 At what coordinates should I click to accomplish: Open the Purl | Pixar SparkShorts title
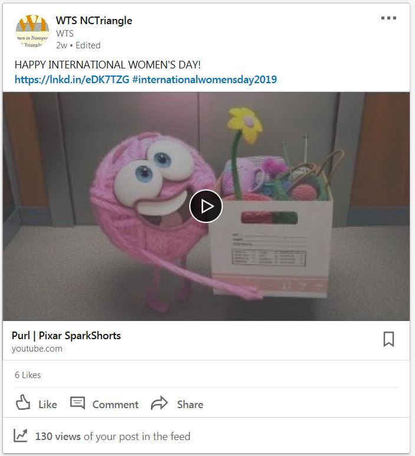(x=66, y=336)
